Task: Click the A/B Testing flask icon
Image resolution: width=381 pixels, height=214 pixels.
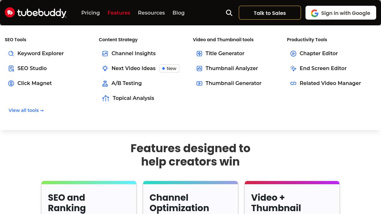Action: point(105,83)
